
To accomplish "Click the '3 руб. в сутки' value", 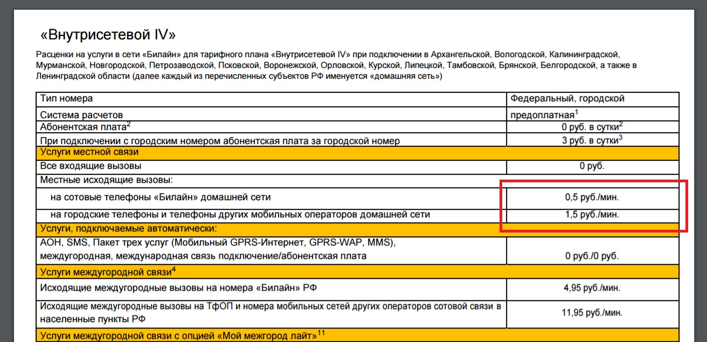I will (592, 140).
